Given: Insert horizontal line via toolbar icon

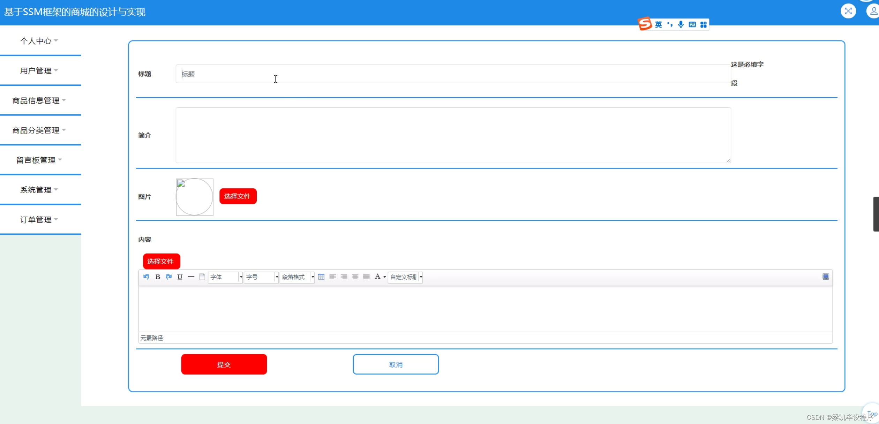Looking at the screenshot, I should [191, 277].
